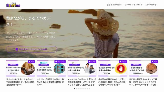The image size is (164, 92).
Task: Open the 注意点 folder category tag
Action: 123,62
